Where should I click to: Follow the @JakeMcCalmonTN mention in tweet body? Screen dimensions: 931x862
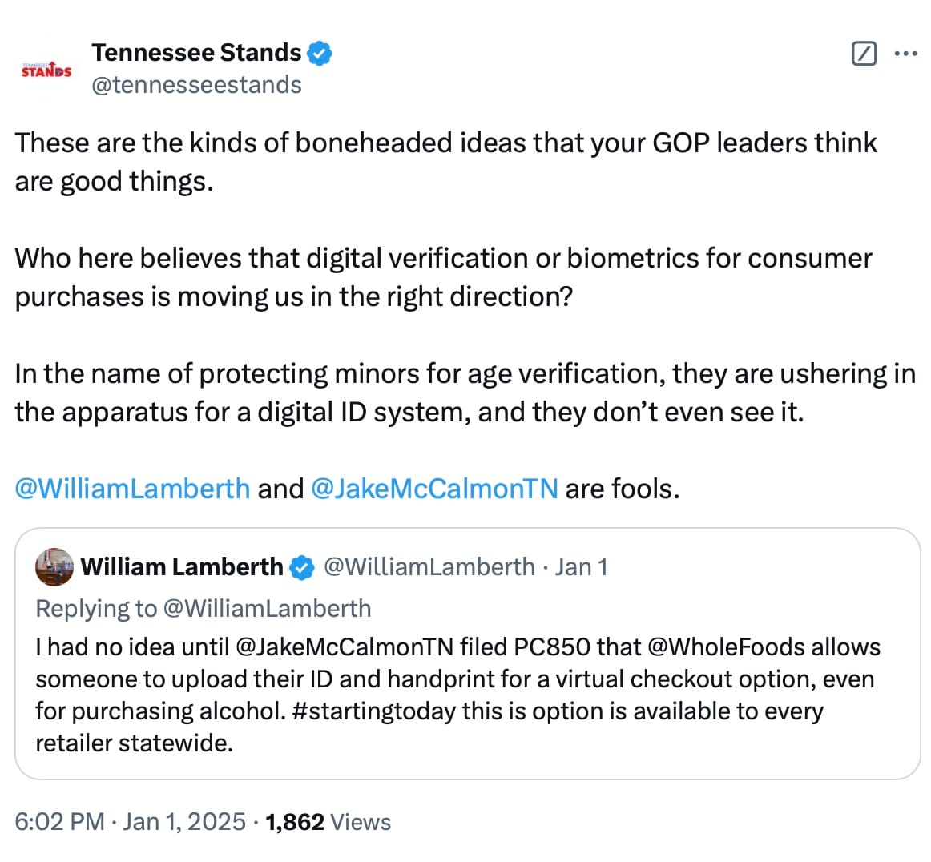tap(434, 489)
